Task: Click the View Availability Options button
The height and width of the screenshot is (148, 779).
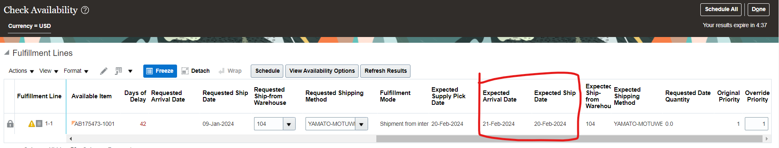Action: coord(322,71)
